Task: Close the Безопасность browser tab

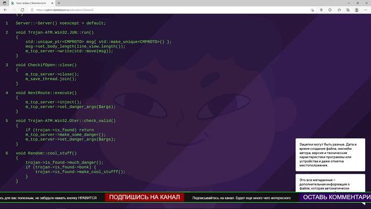Action: click(x=52, y=3)
